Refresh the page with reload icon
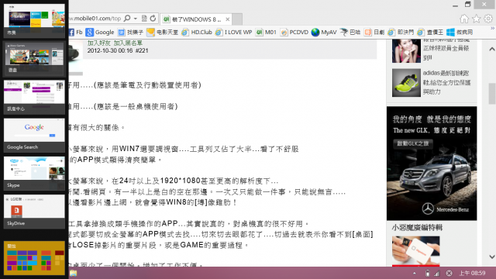 coord(153,19)
